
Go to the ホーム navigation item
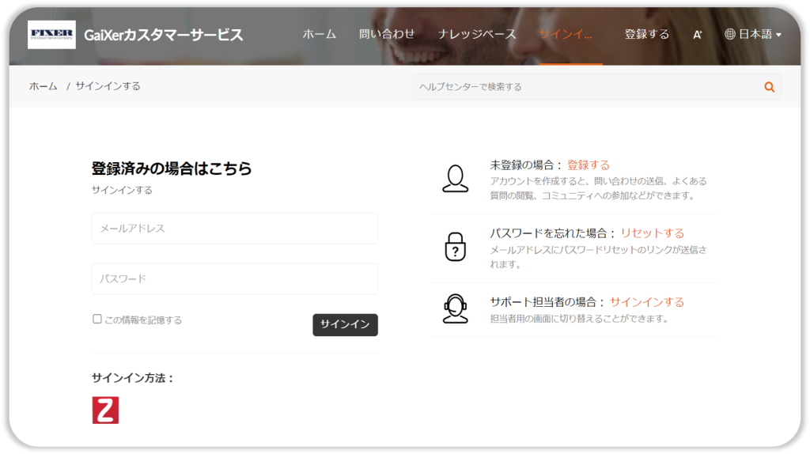coord(320,34)
